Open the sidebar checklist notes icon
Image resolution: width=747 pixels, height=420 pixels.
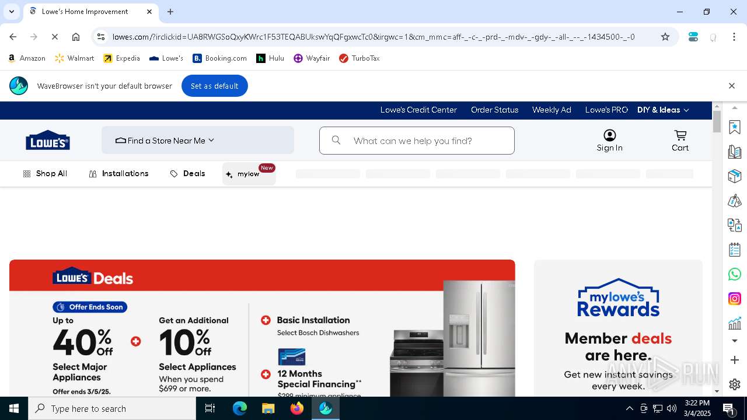pos(735,250)
